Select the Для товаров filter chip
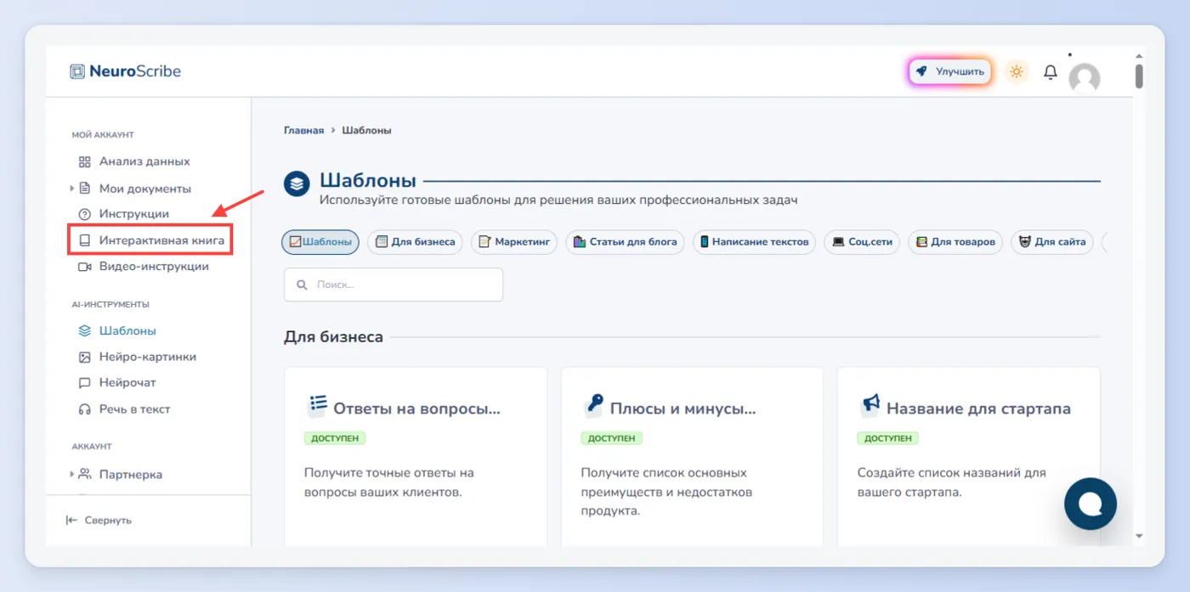Screen dimensions: 1190x592 (955, 242)
